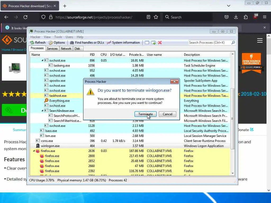This screenshot has width=271, height=203.
Task: Click the process list vertical scrollbar
Action: click(233, 118)
